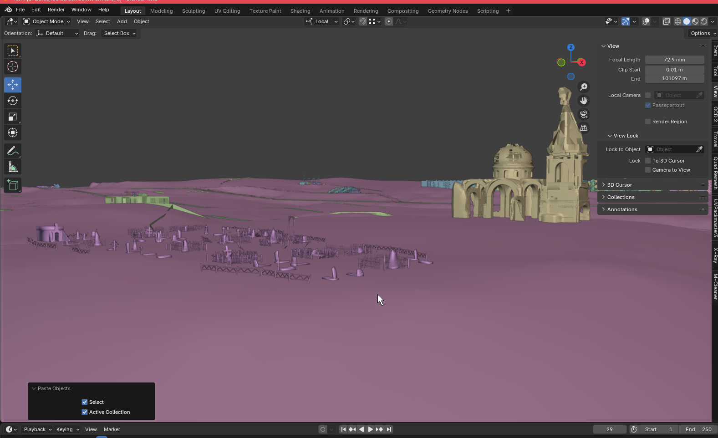
Task: Enable Lock To 3D Cursor checkbox
Action: [x=648, y=161]
